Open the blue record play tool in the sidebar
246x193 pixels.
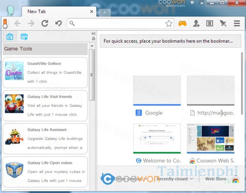tap(24, 37)
